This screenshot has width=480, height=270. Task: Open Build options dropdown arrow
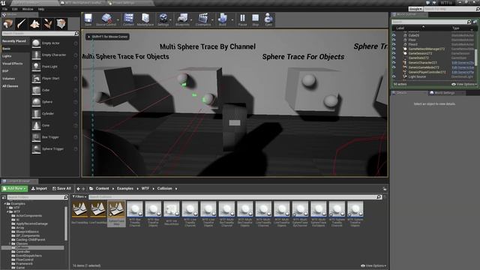tap(232, 20)
